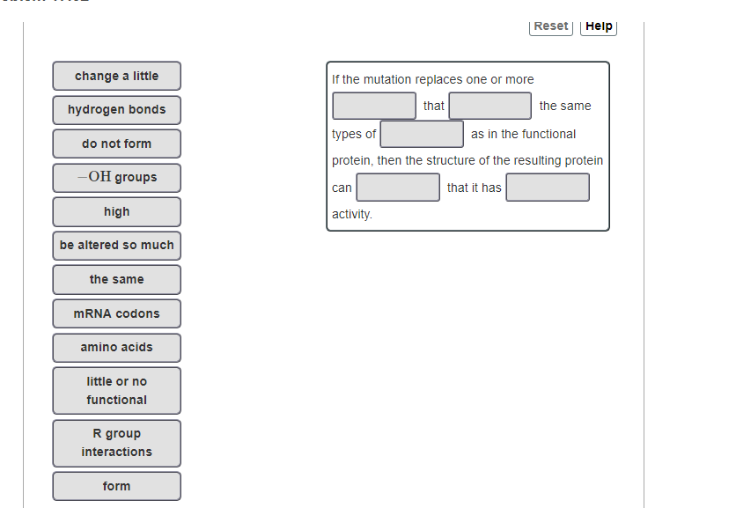
Task: Click the 'high' answer tile
Action: point(116,211)
